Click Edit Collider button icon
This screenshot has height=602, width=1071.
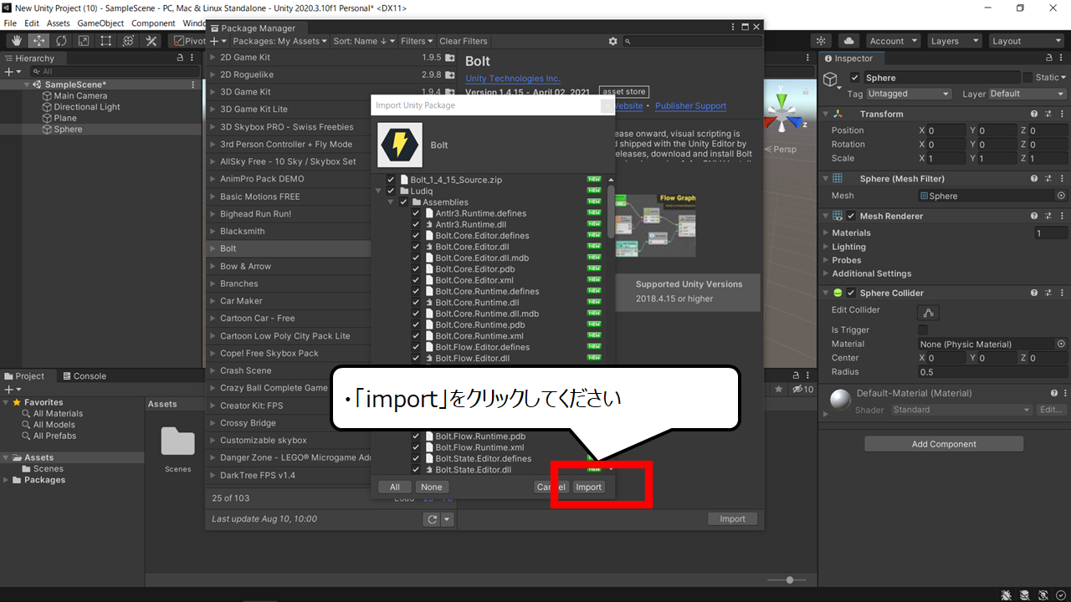pyautogui.click(x=929, y=313)
